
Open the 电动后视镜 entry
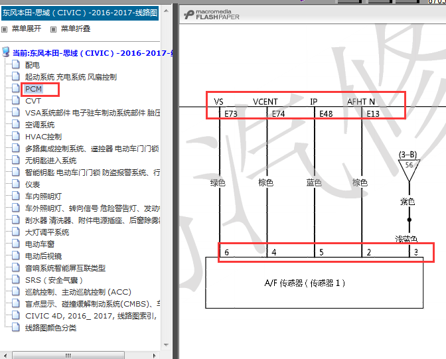tap(44, 256)
